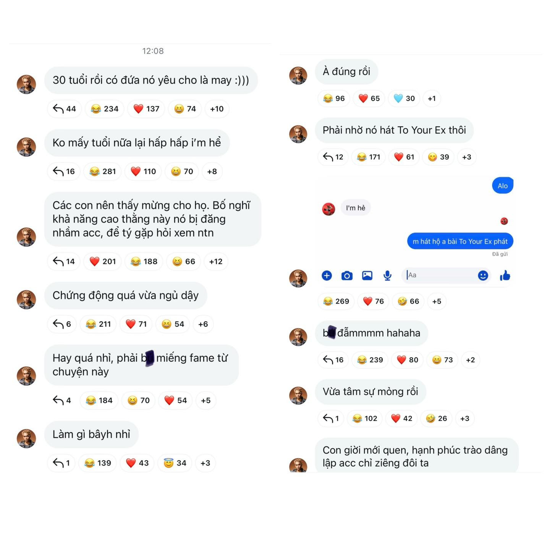Toggle the blue heart reaction showing 30

coord(404,99)
